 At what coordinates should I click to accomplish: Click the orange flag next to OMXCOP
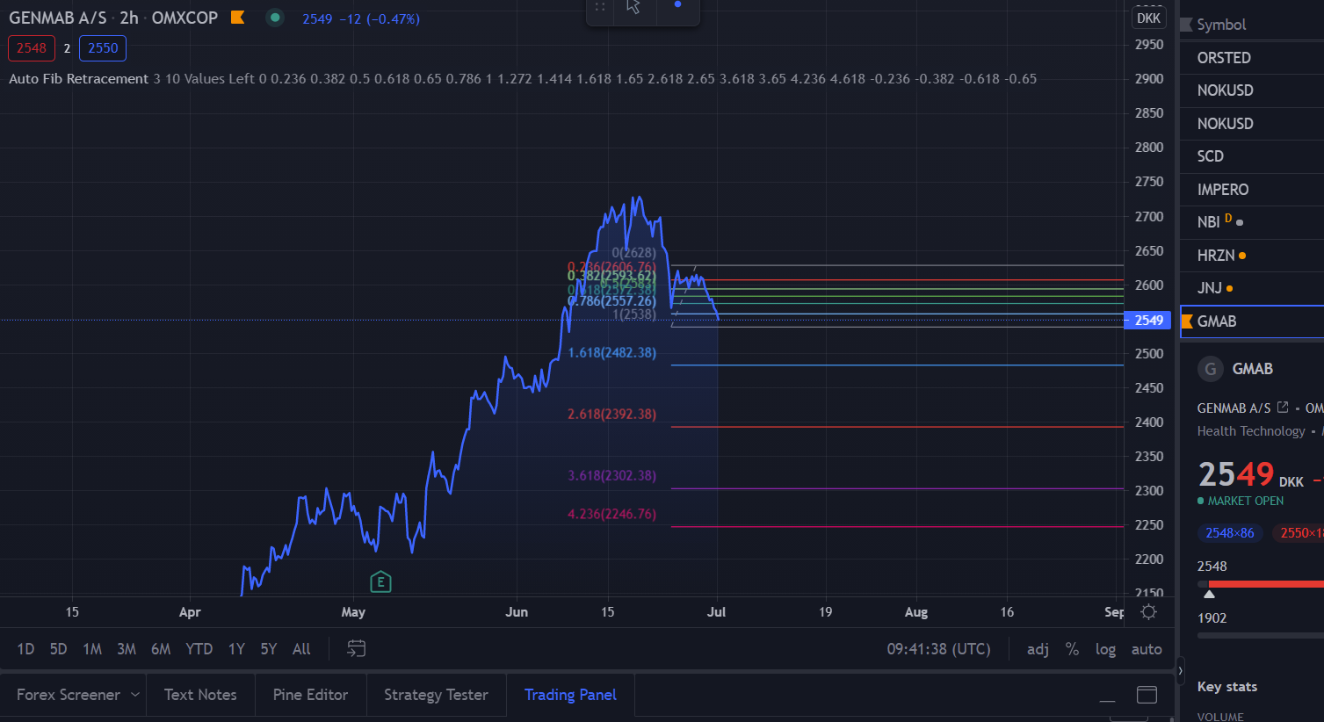pos(237,18)
